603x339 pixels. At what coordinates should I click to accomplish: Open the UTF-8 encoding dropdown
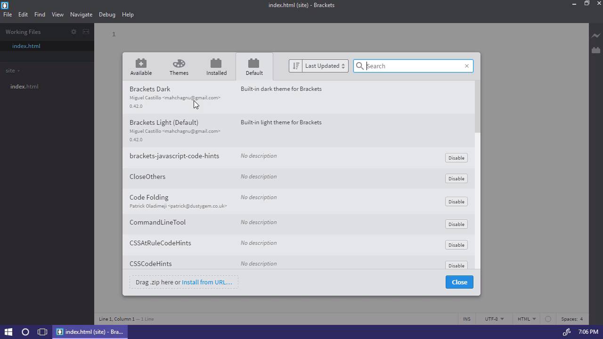(494, 319)
